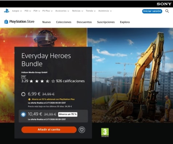Click the PlayStation logo icon

pyautogui.click(x=7, y=11)
